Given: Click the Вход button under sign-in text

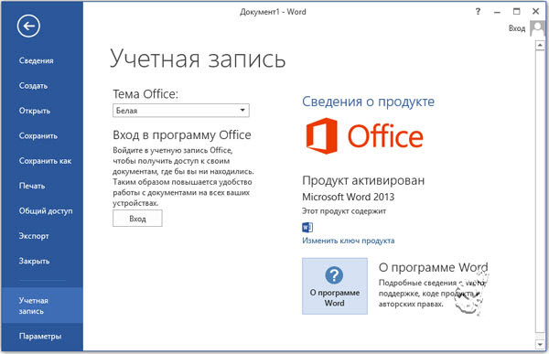Looking at the screenshot, I should 137,219.
